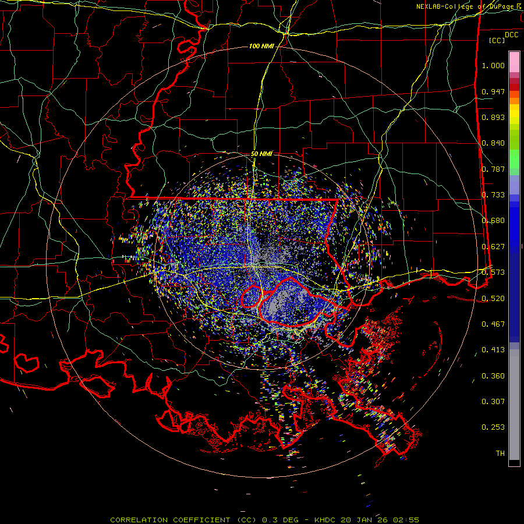Click the NEXLAB-College of DuPage label

coord(466,6)
